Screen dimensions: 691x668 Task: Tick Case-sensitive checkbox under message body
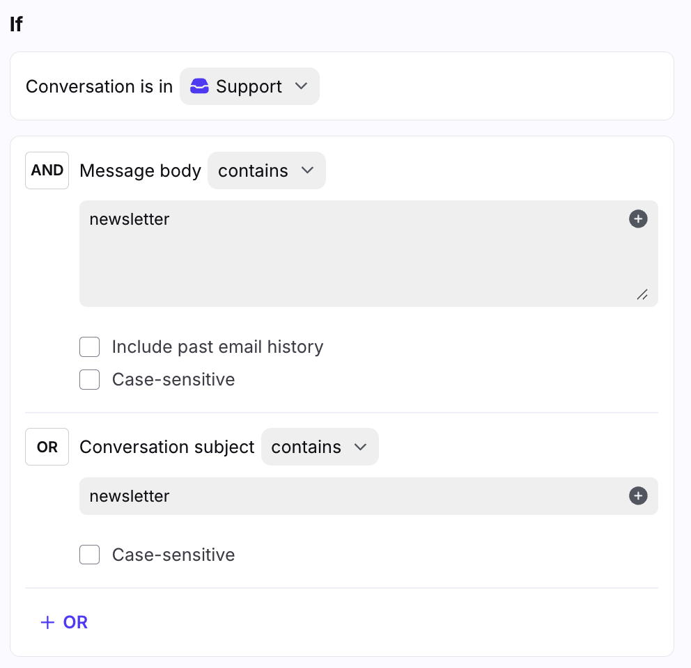pyautogui.click(x=90, y=379)
